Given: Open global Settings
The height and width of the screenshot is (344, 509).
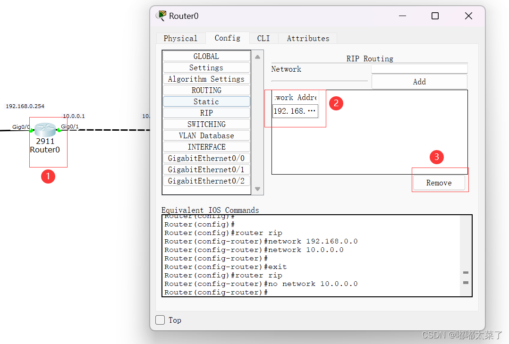Looking at the screenshot, I should [x=206, y=67].
